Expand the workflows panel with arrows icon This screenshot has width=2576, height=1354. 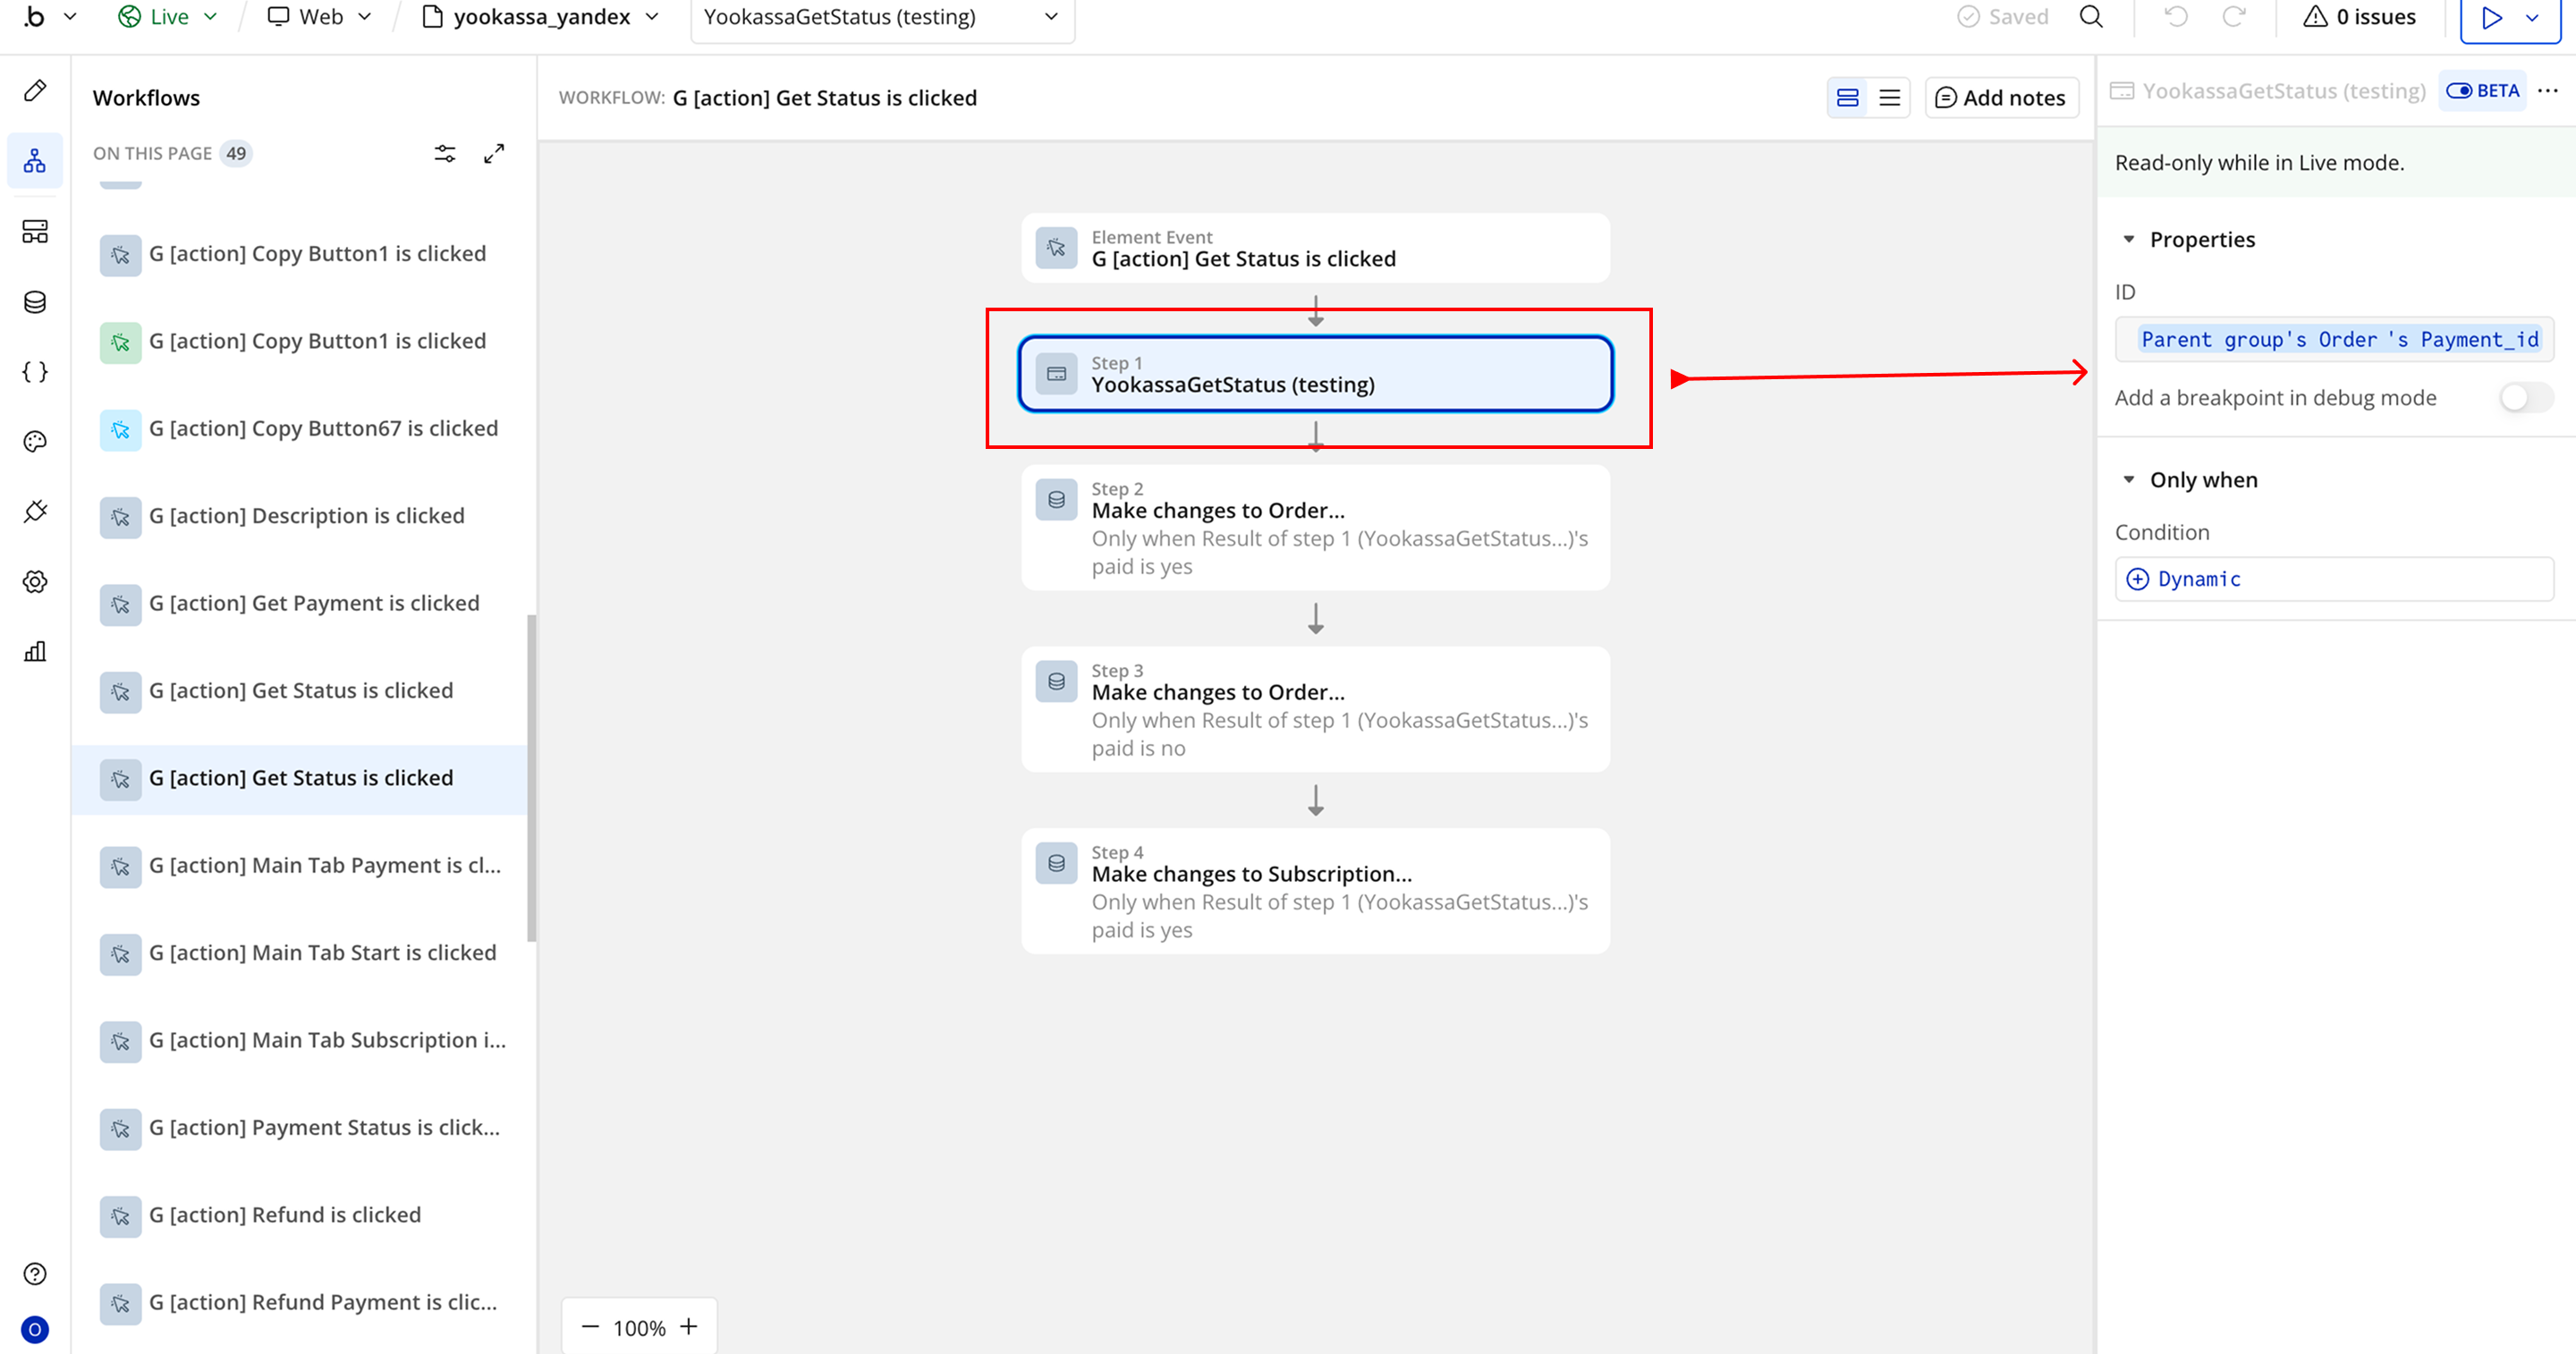click(494, 153)
